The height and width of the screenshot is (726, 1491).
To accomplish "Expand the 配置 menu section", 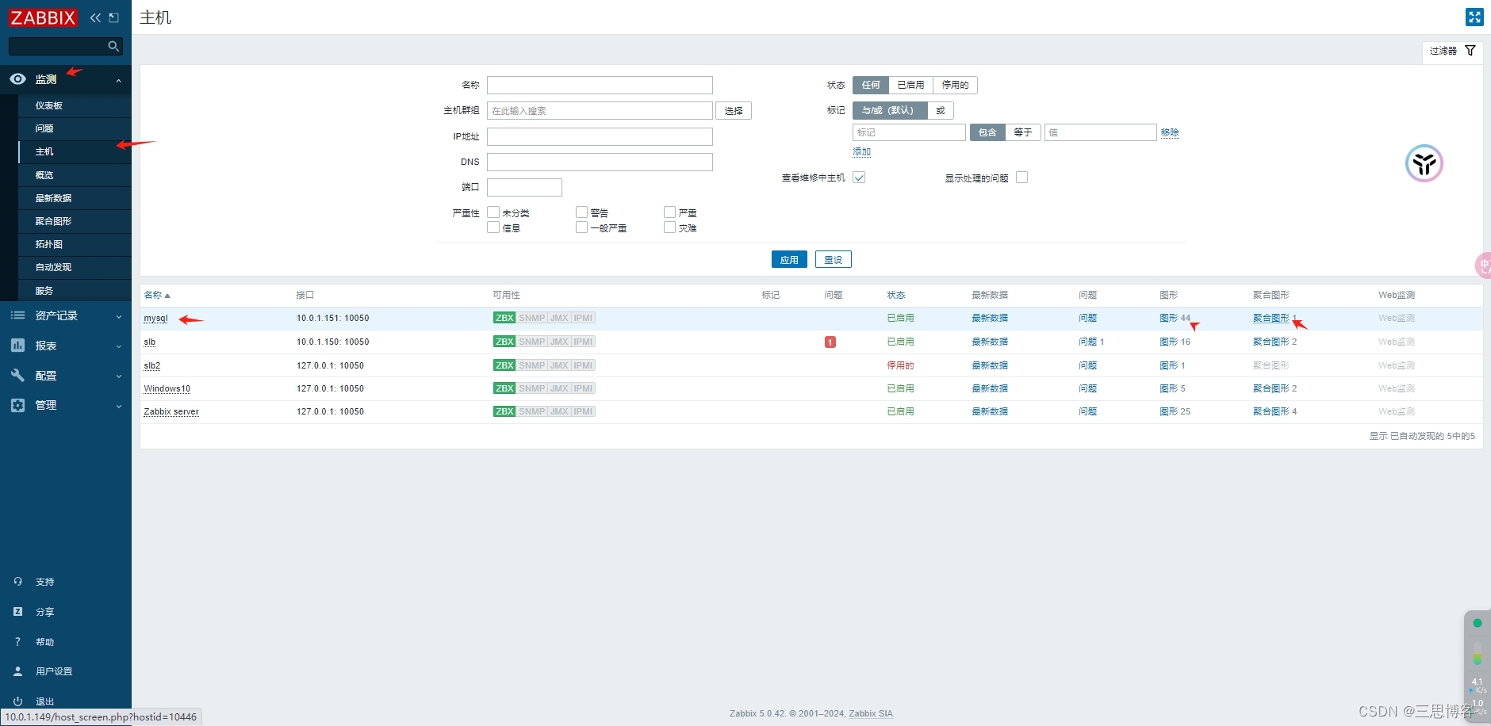I will pyautogui.click(x=66, y=376).
